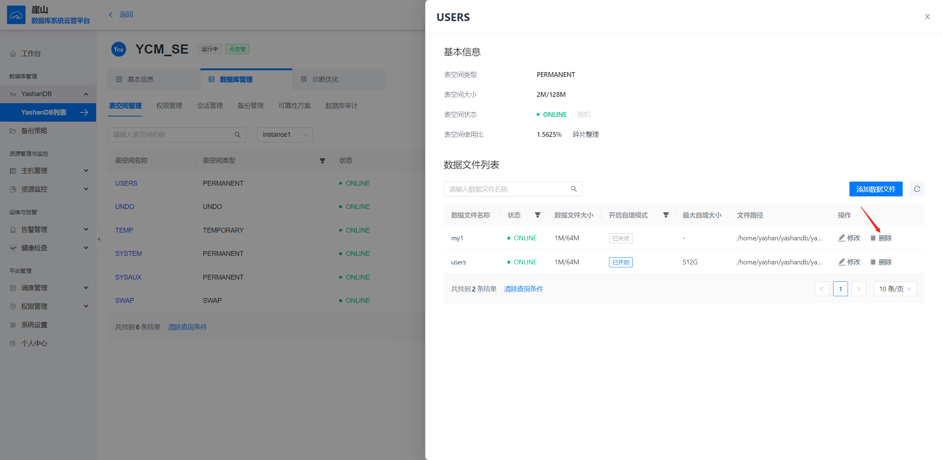
Task: Switch to the 诊断优化 tab
Action: click(x=325, y=79)
